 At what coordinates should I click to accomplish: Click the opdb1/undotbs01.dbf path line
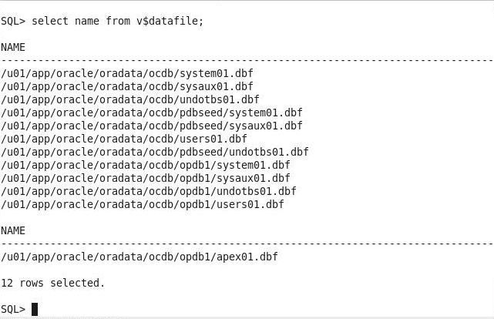[149, 191]
